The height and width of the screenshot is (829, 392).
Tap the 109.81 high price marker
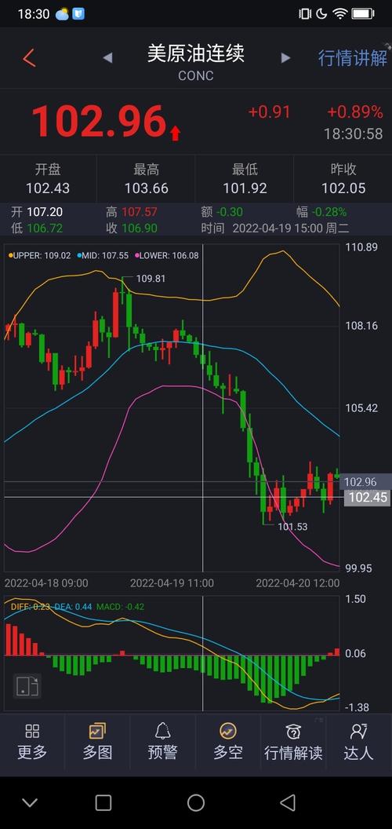[151, 278]
